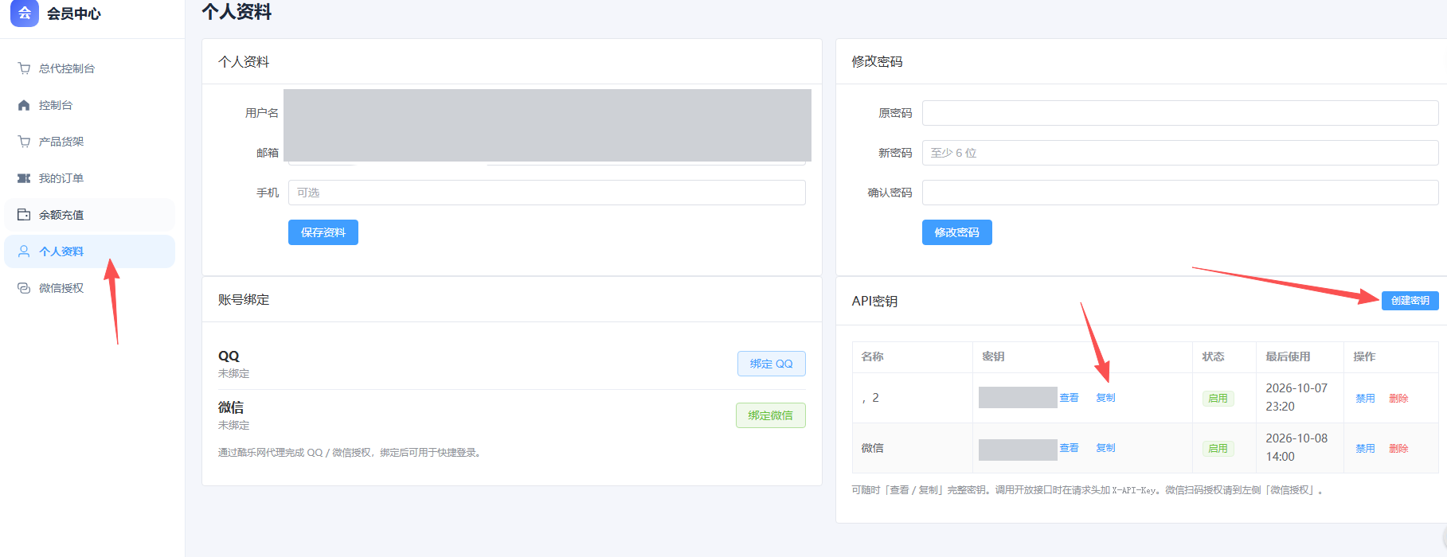Click 删除 for the key named 2
The height and width of the screenshot is (557, 1447).
(1398, 399)
